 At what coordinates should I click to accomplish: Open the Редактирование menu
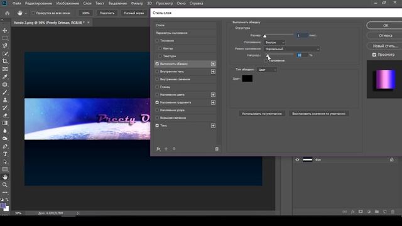tap(38, 3)
